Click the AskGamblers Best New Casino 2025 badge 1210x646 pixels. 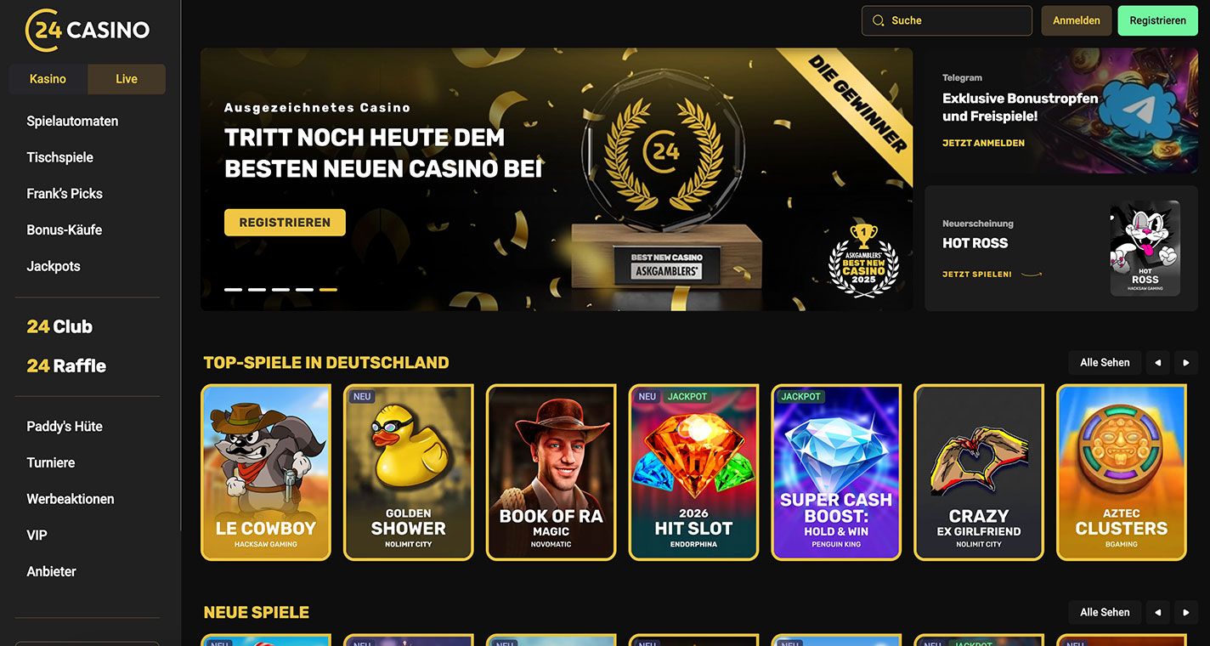click(863, 260)
